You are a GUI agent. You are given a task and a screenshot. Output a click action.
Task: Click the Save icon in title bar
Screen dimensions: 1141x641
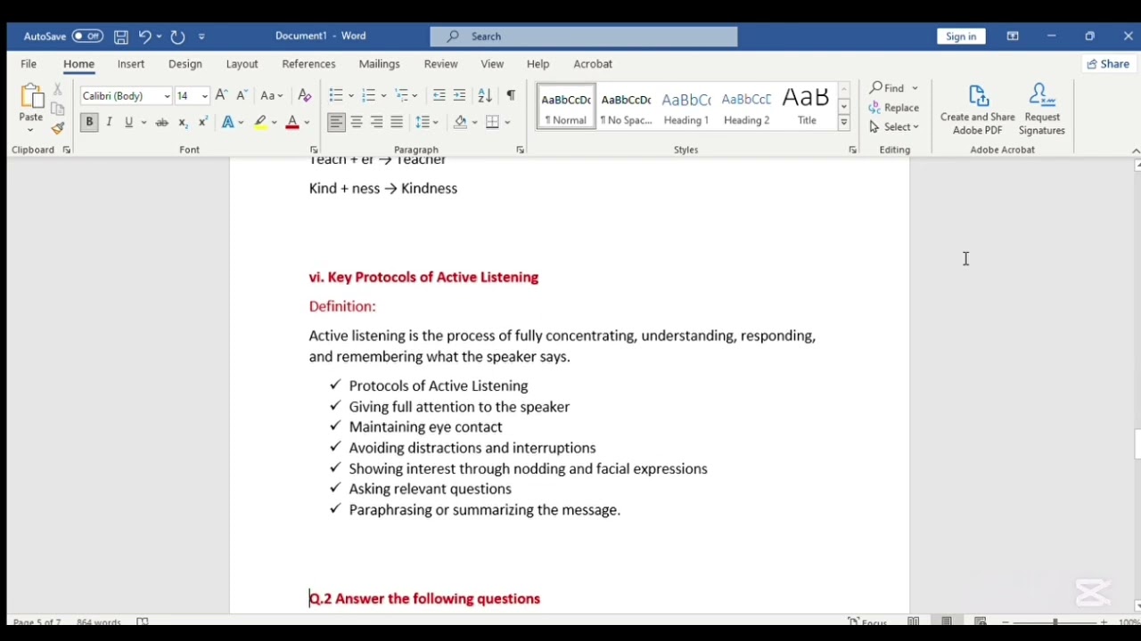pos(121,37)
